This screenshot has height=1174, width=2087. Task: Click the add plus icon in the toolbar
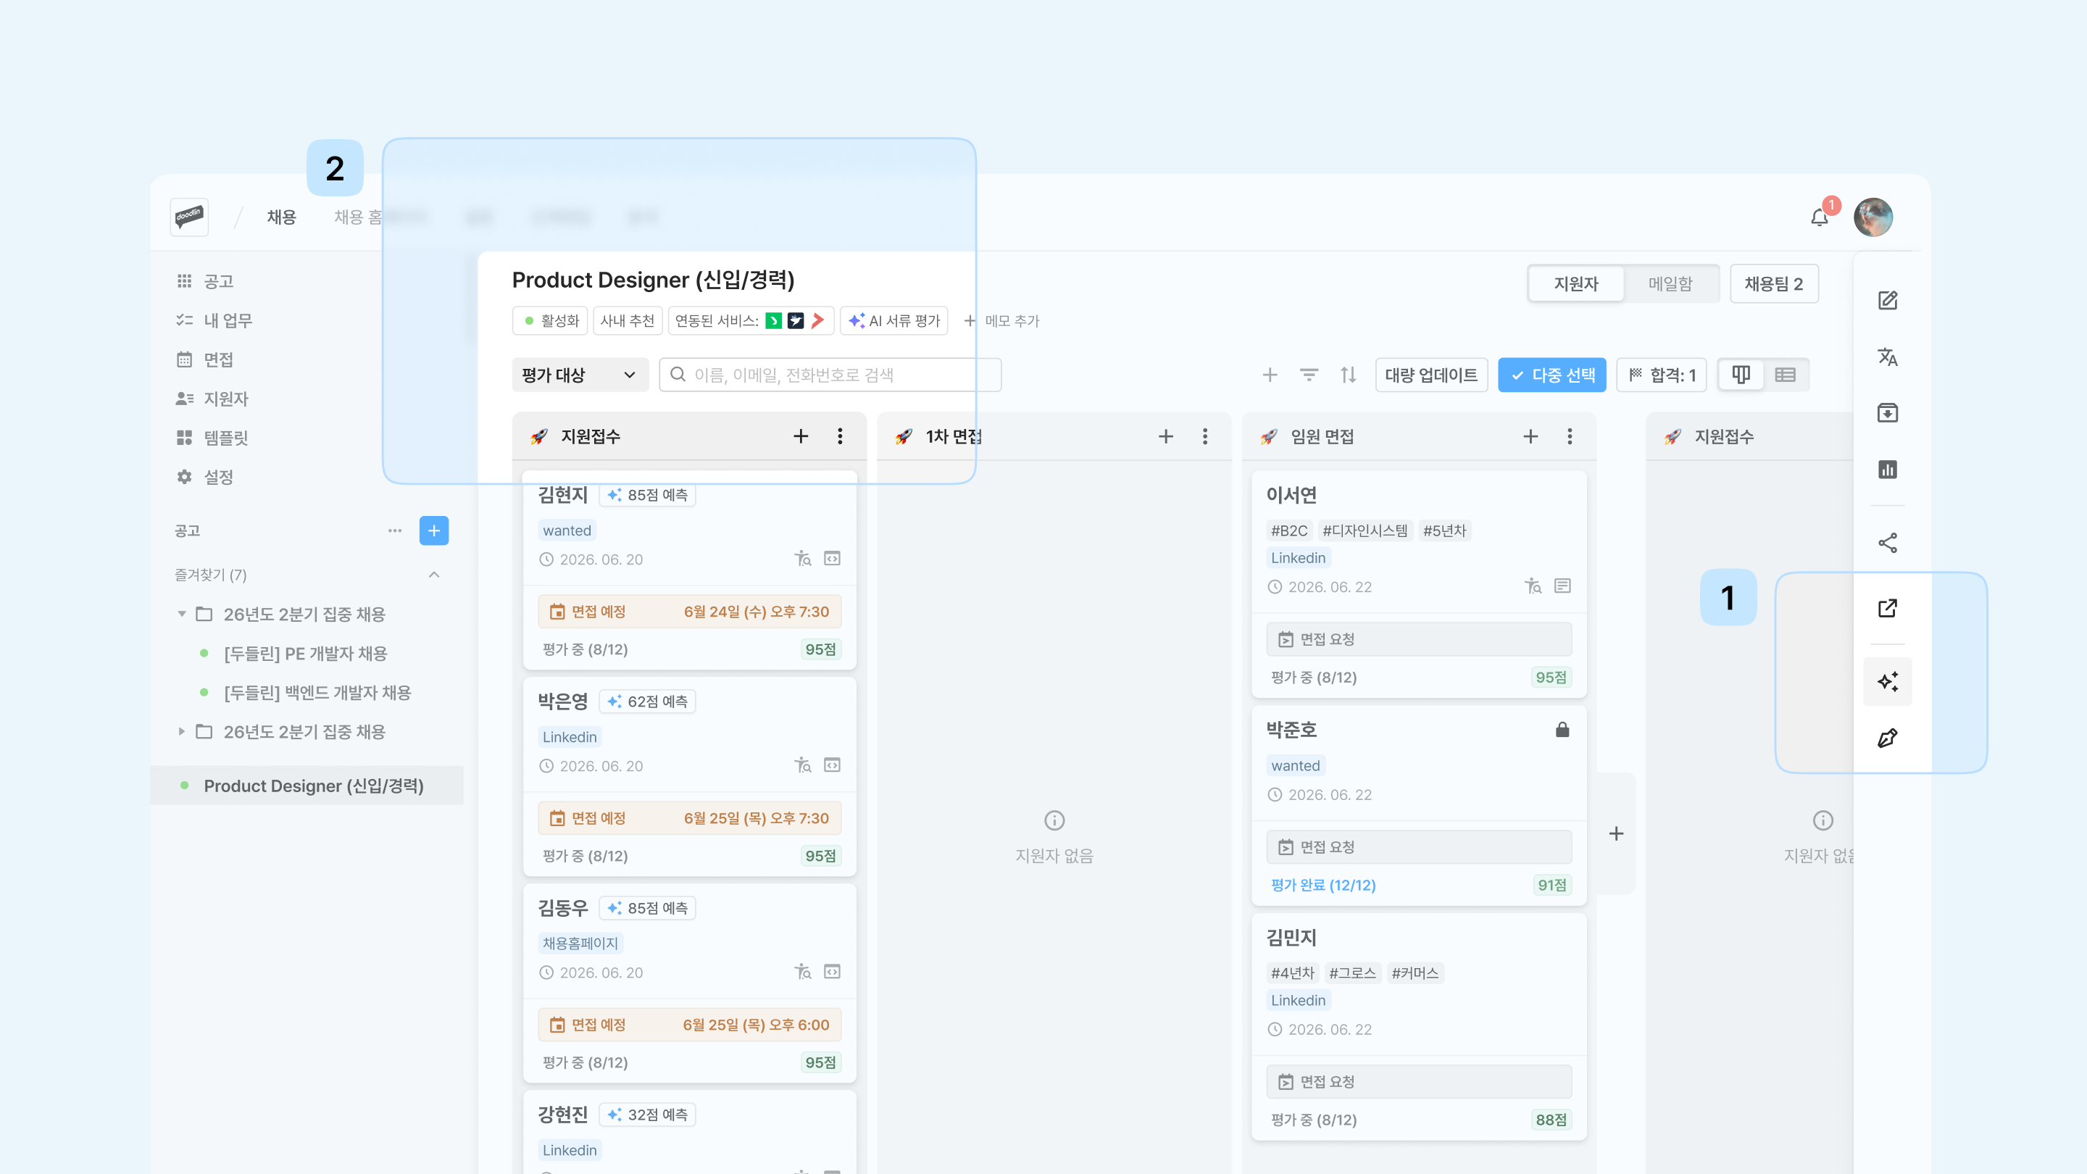click(1270, 375)
